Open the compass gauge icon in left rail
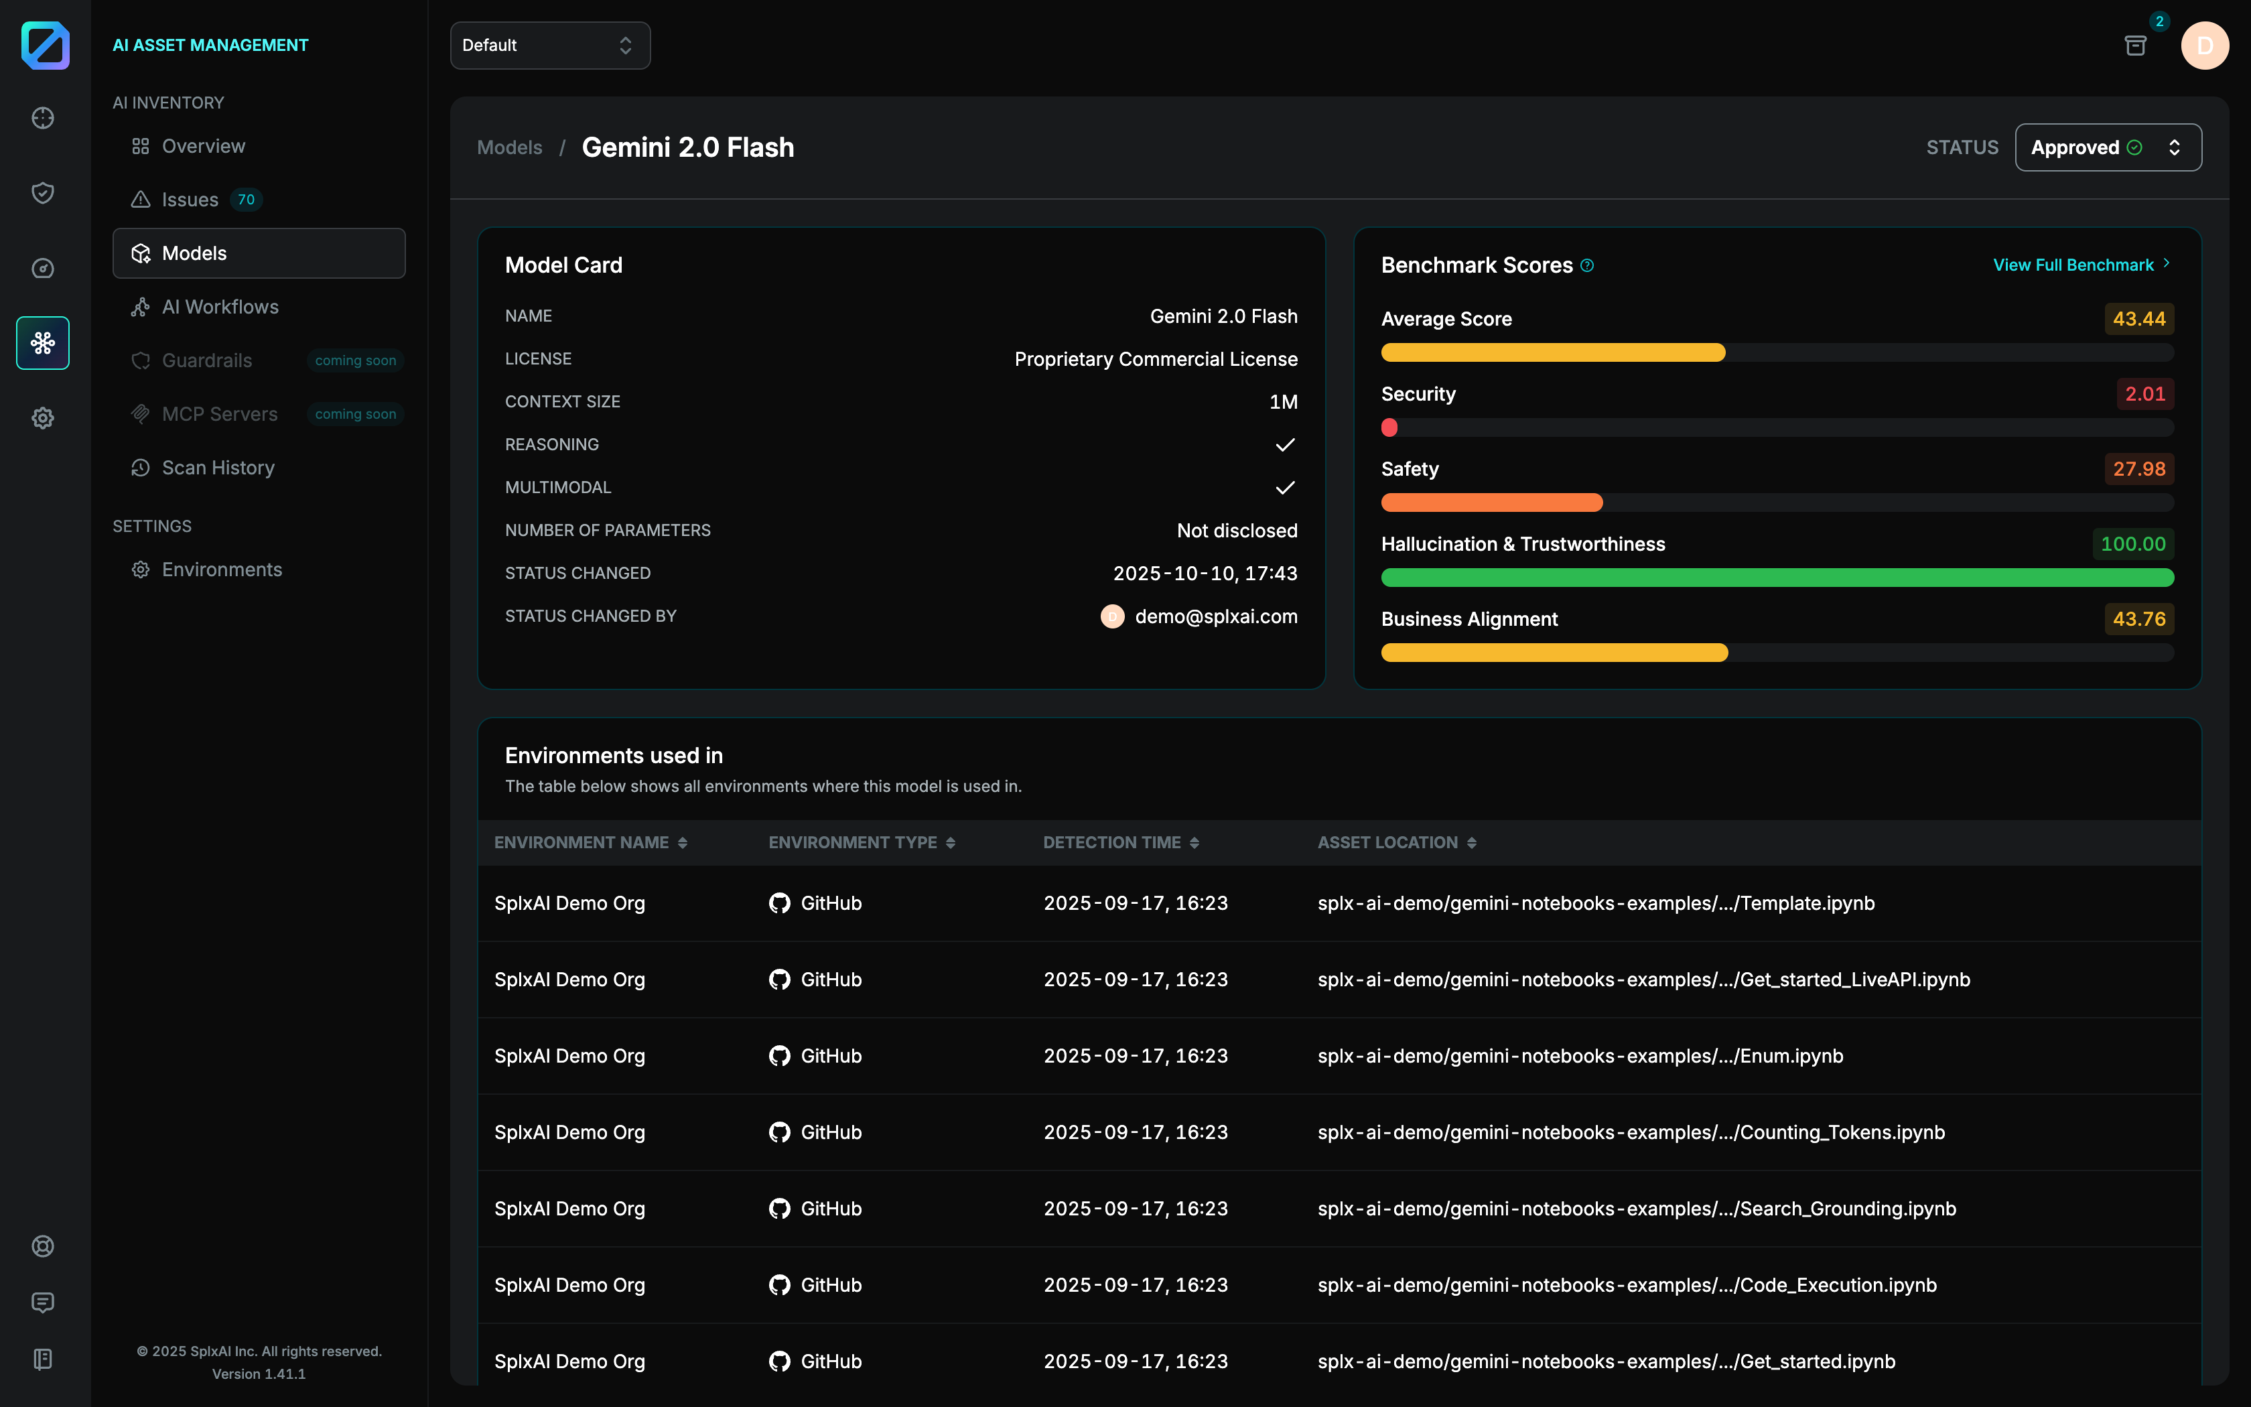The width and height of the screenshot is (2251, 1407). tap(43, 268)
